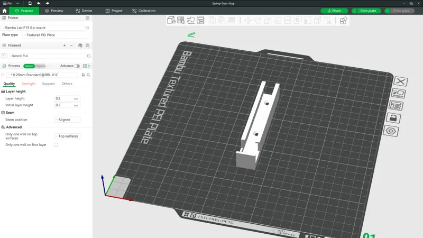Click the Printer settings gear icon
This screenshot has width=423, height=238.
coord(87,18)
